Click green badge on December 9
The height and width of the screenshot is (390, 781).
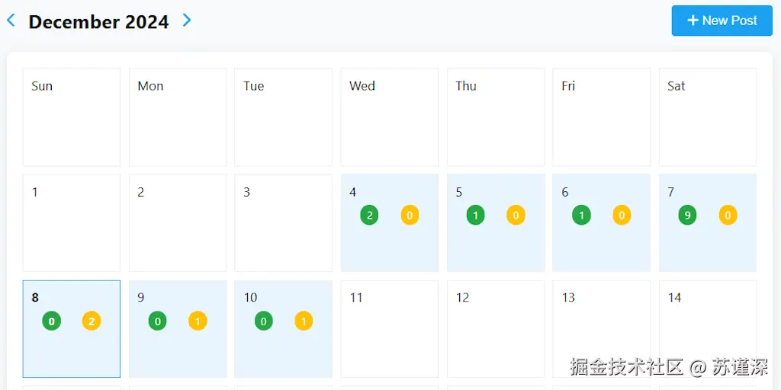pos(158,321)
